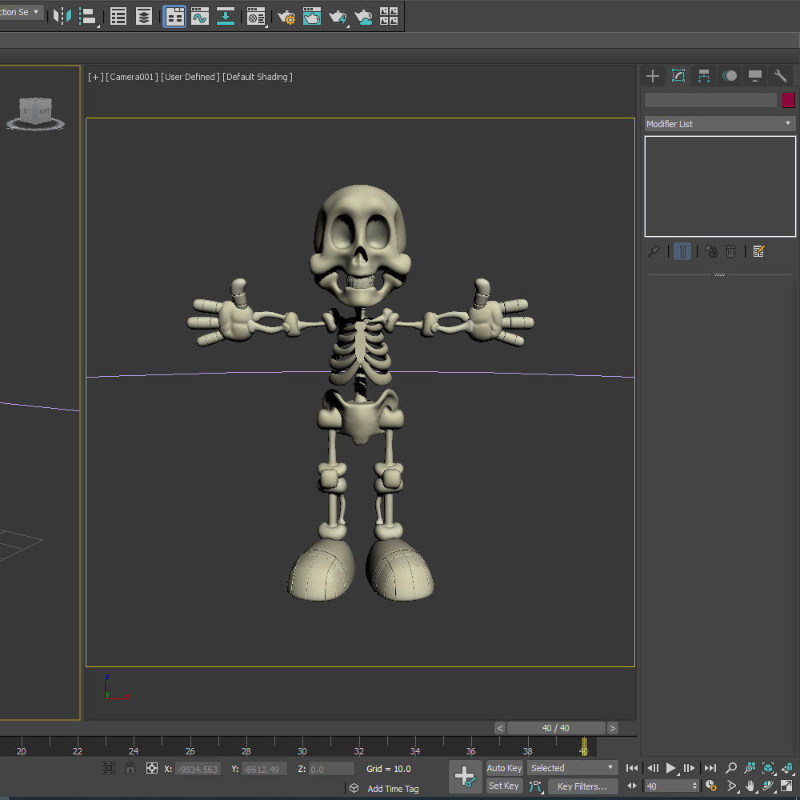Screen dimensions: 800x800
Task: Switch to the Display panel tab
Action: click(x=755, y=76)
